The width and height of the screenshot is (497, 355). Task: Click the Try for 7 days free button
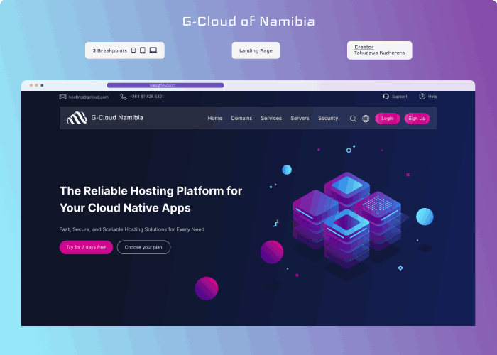(86, 247)
